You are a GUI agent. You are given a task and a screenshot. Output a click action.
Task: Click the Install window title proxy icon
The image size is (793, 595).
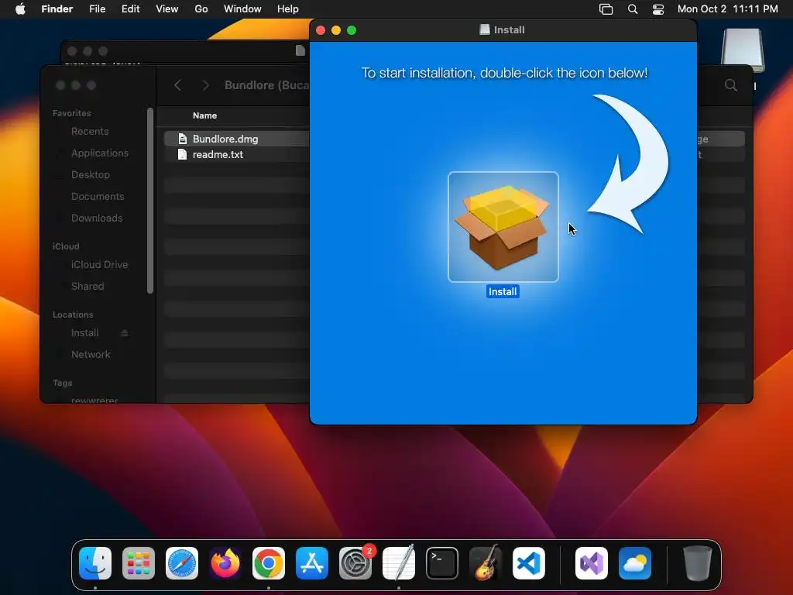(x=485, y=30)
